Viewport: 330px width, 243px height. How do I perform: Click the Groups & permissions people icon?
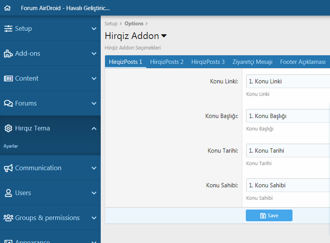[8, 218]
